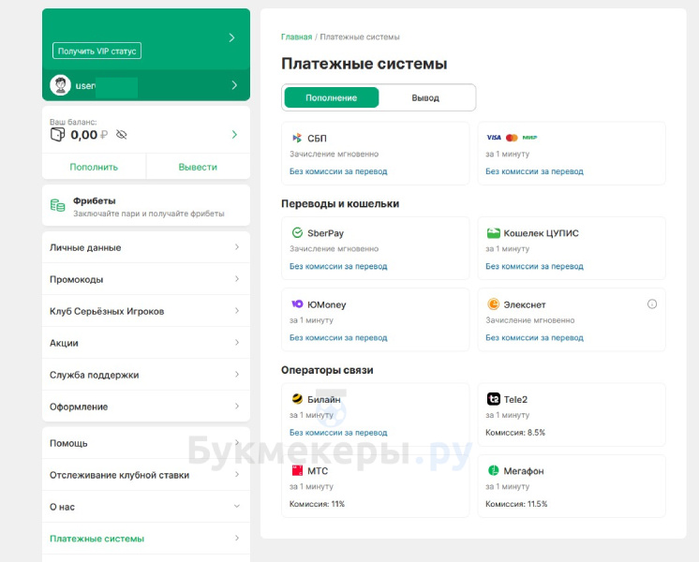Viewport: 699px width, 562px height.
Task: Click Элекснет no-commission link
Action: tap(534, 338)
